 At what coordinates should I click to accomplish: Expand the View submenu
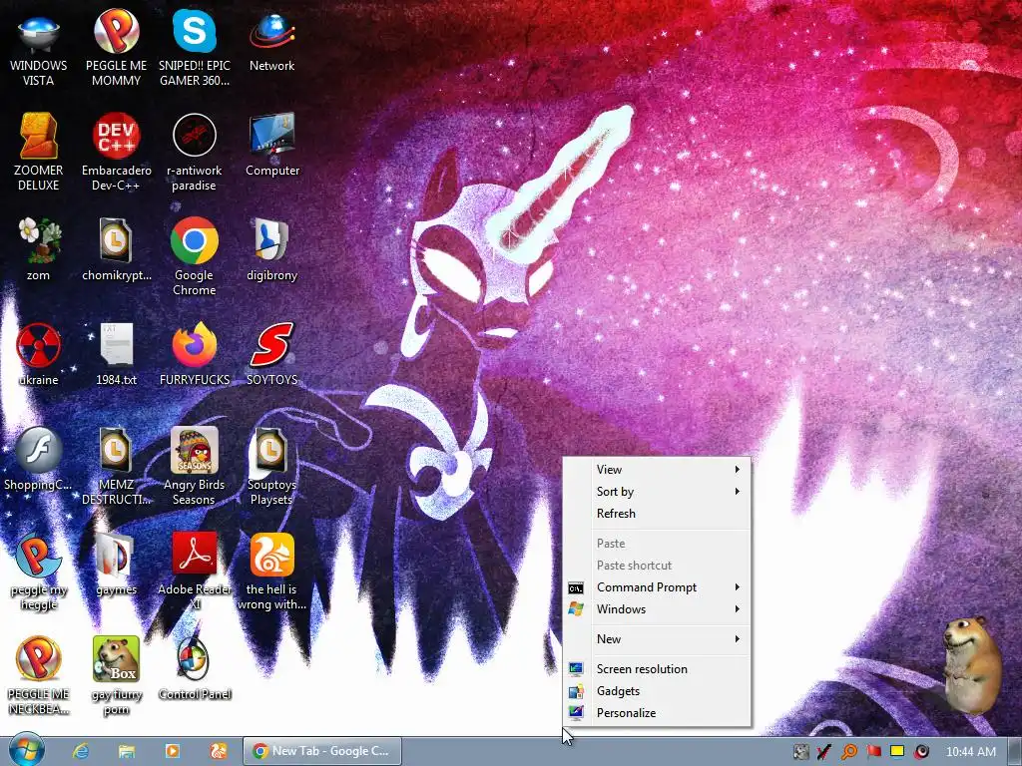click(x=657, y=470)
